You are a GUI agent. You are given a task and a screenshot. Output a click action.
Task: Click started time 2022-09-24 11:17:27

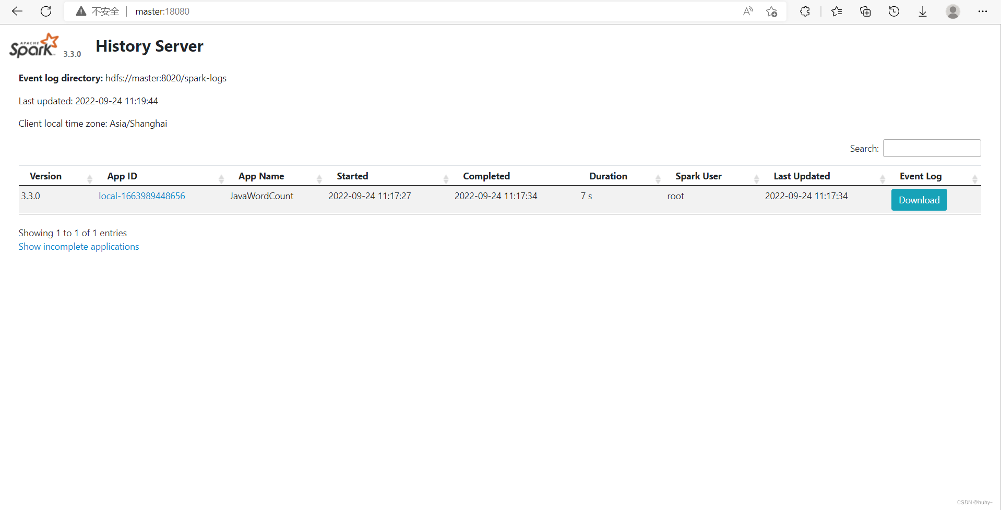tap(370, 196)
